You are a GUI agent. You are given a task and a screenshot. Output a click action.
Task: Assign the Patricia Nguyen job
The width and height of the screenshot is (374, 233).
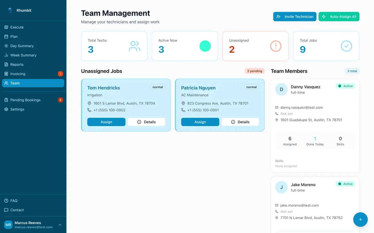[200, 122]
